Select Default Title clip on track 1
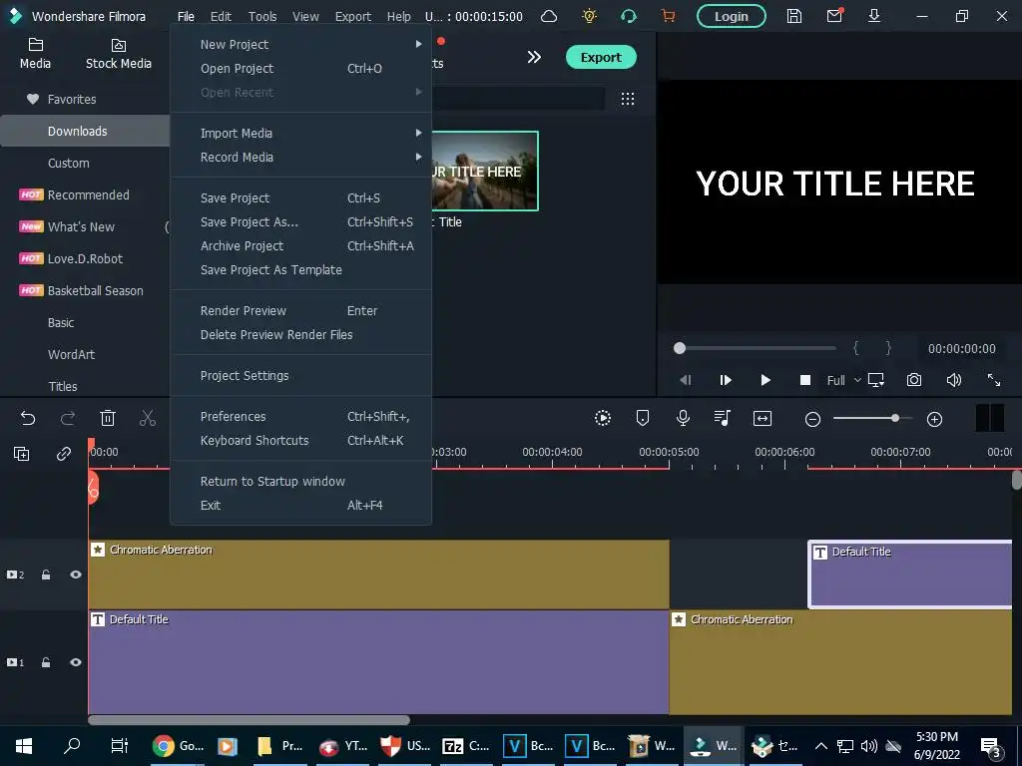The width and height of the screenshot is (1022, 766). tap(378, 662)
